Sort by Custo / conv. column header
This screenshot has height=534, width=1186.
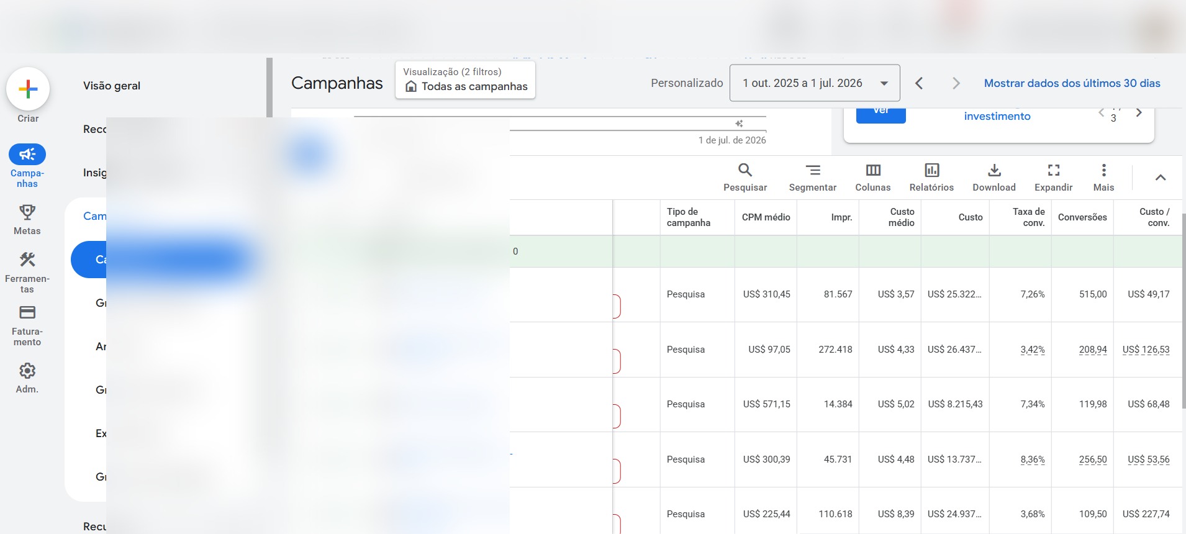click(x=1154, y=217)
